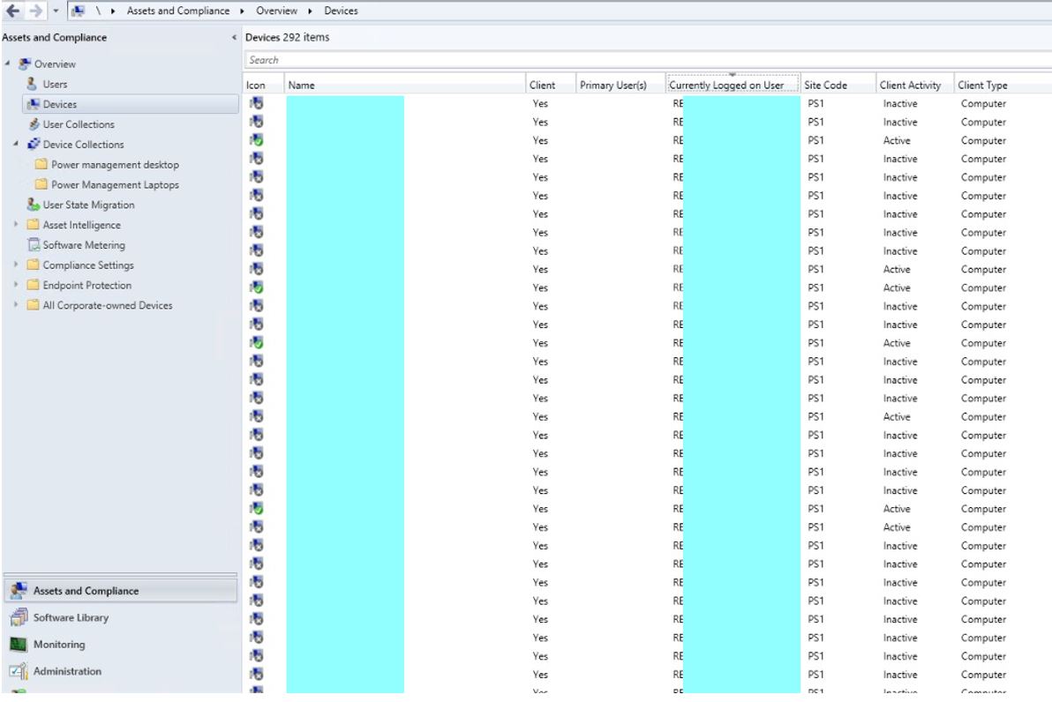Image resolution: width=1052 pixels, height=702 pixels.
Task: Expand the Endpoint Protection node
Action: pos(16,285)
